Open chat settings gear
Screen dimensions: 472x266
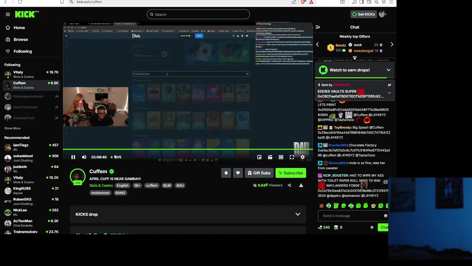[x=372, y=227]
